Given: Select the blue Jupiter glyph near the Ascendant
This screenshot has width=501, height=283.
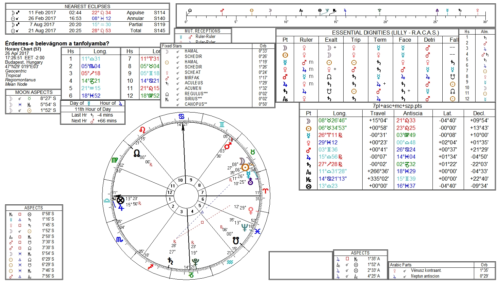Looking at the screenshot, I should click(x=121, y=207).
